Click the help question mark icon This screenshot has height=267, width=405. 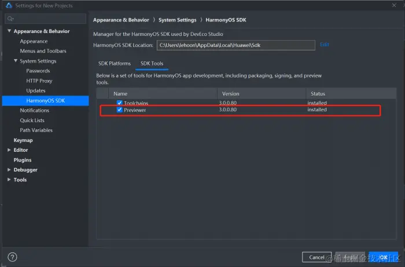point(12,257)
